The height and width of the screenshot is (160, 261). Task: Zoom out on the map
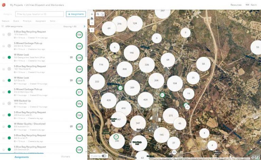(92, 23)
